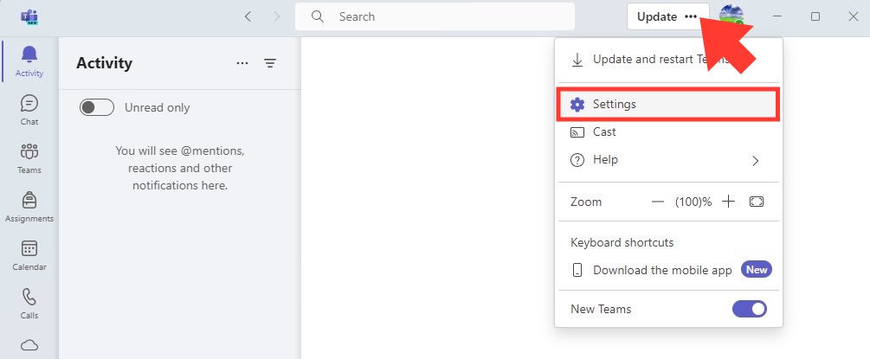The height and width of the screenshot is (359, 870).
Task: Open Keyboard shortcuts entry
Action: tap(622, 242)
